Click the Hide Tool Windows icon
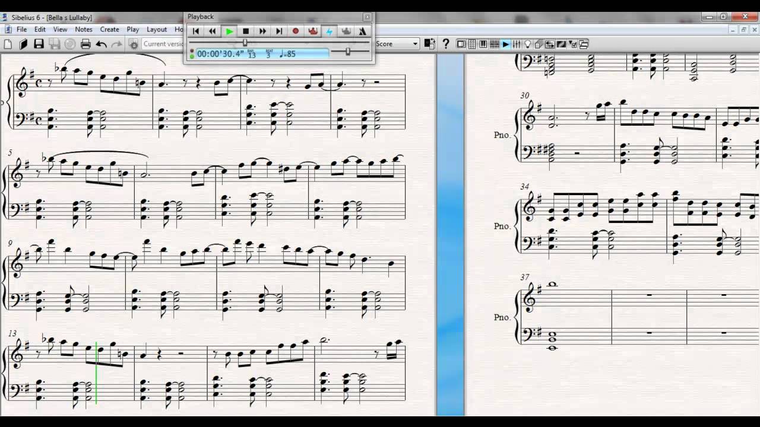Image resolution: width=760 pixels, height=427 pixels. tap(583, 44)
